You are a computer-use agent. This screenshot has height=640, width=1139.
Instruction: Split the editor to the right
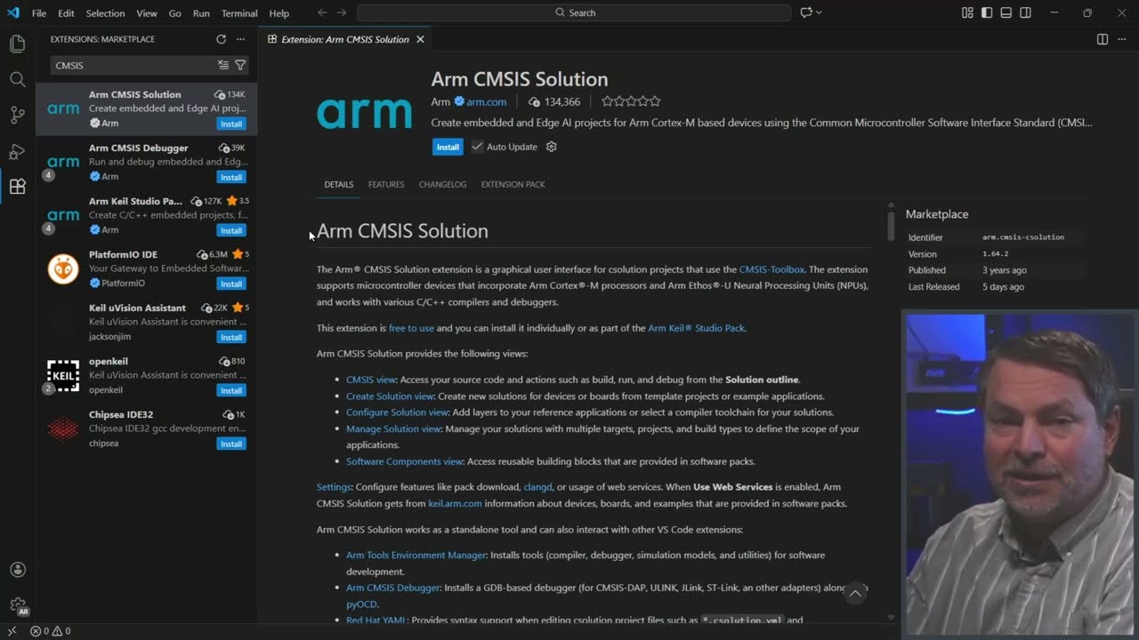tap(1103, 39)
